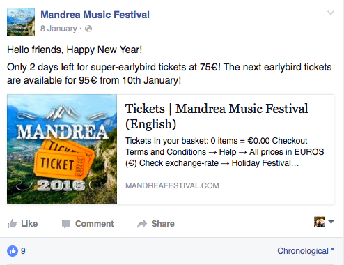
Task: Click the Comment speech bubble icon
Action: point(66,224)
